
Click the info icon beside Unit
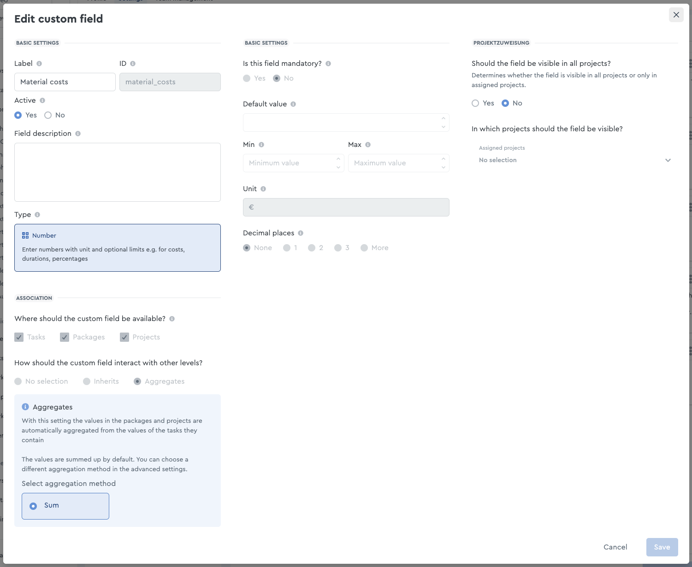(263, 189)
